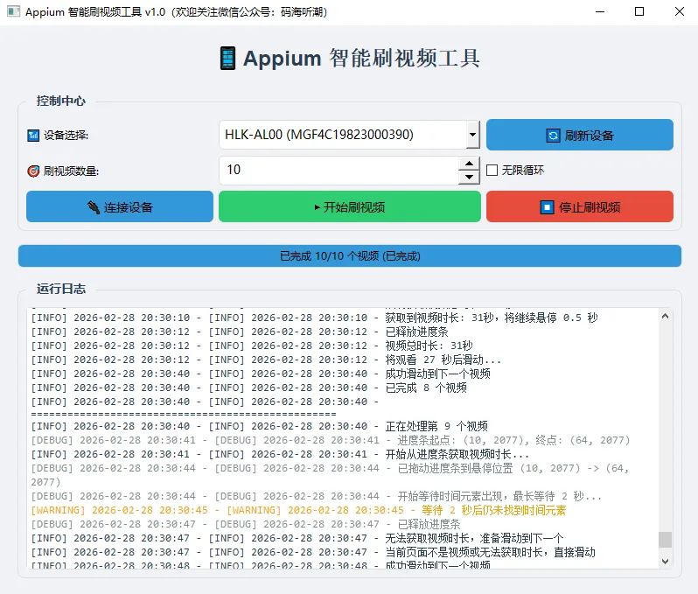Click the 控制中心 group title
This screenshot has width=698, height=594.
point(61,101)
